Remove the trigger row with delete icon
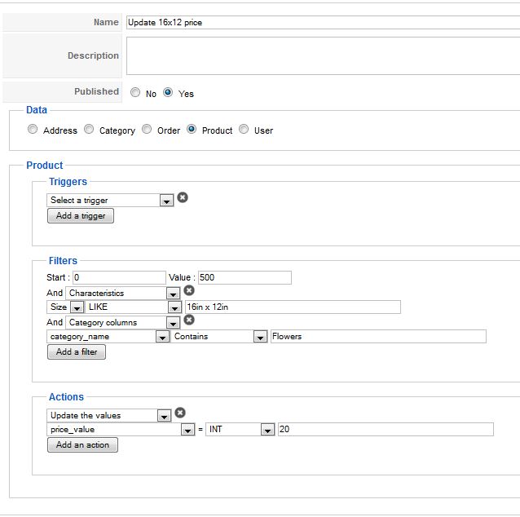The image size is (520, 517). pos(183,197)
